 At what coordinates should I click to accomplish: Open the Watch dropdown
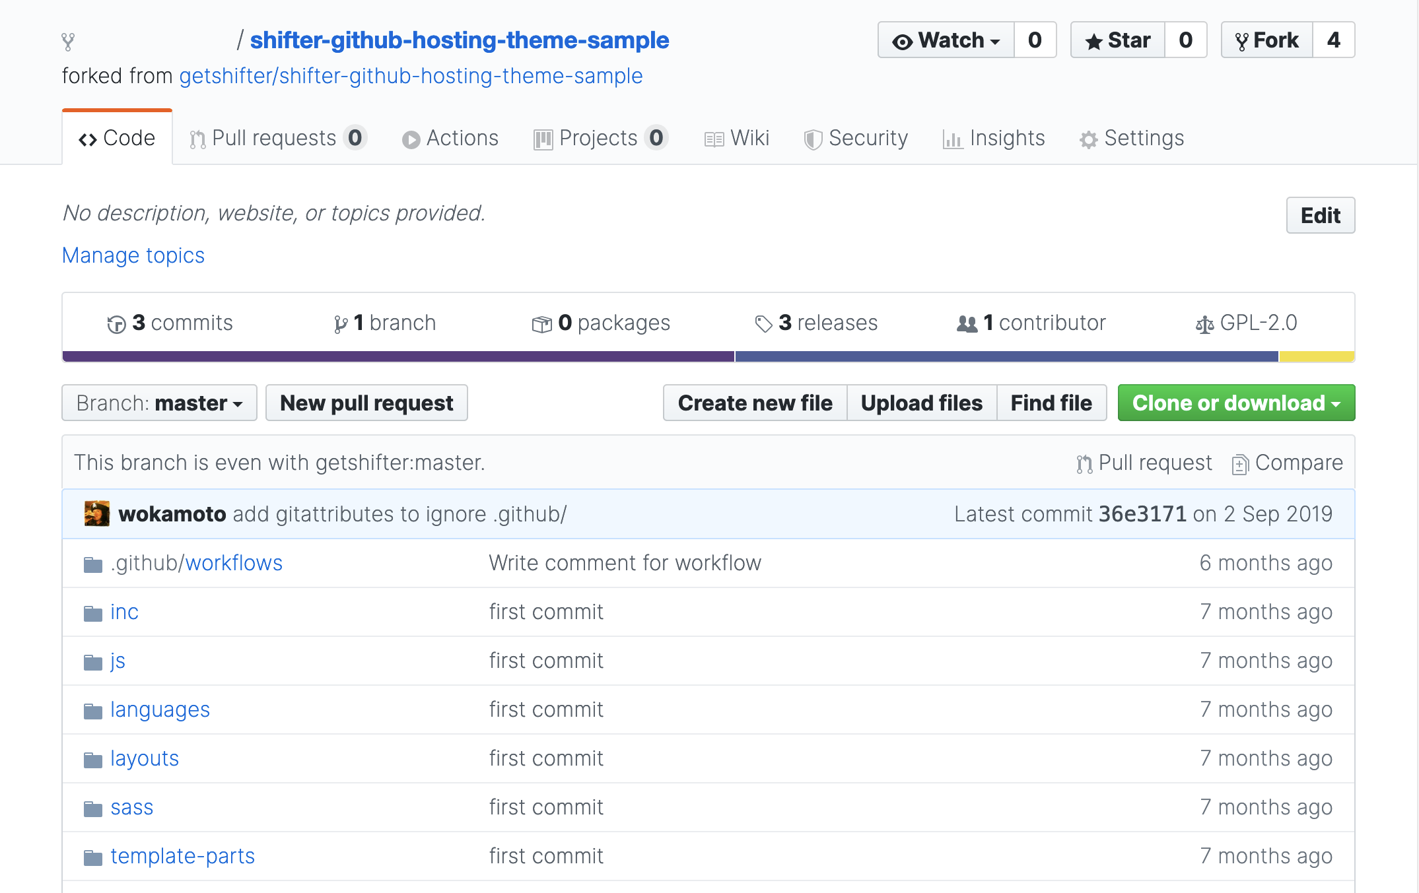946,40
